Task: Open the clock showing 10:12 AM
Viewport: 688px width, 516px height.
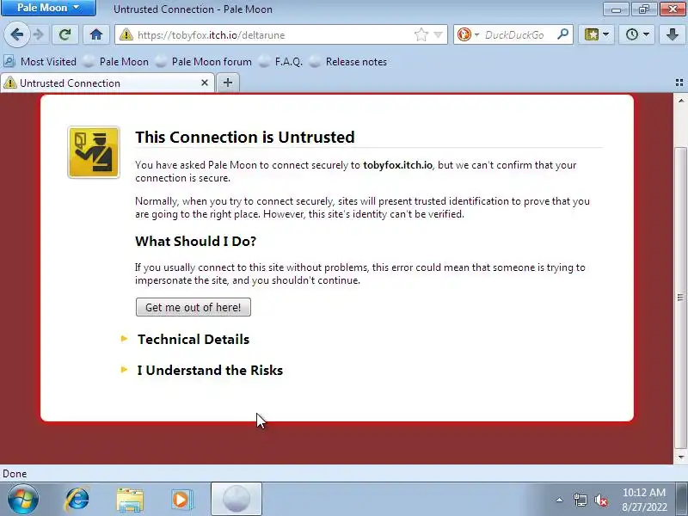Action: [644, 500]
